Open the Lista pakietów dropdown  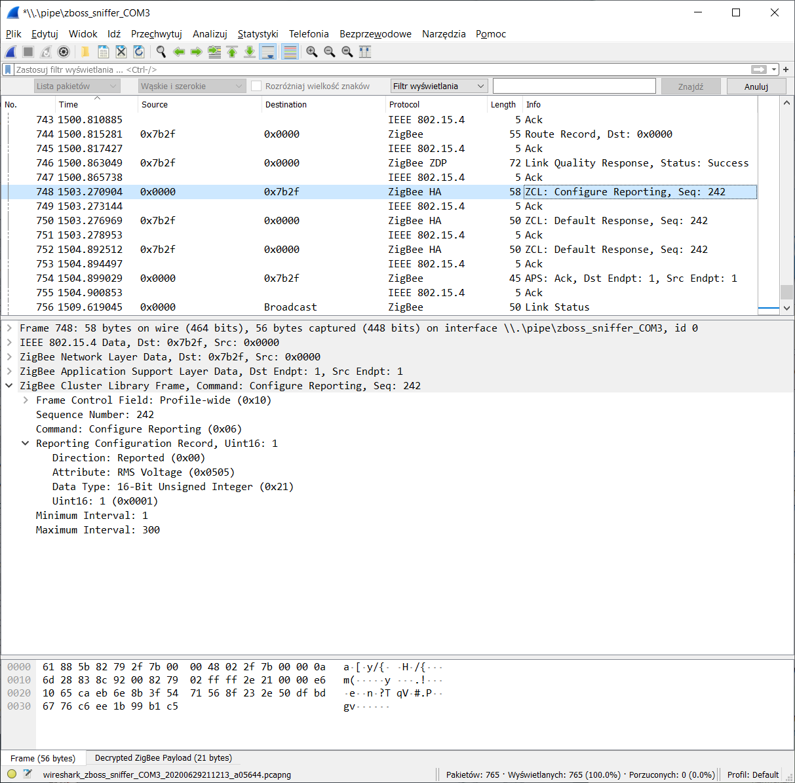pos(77,86)
